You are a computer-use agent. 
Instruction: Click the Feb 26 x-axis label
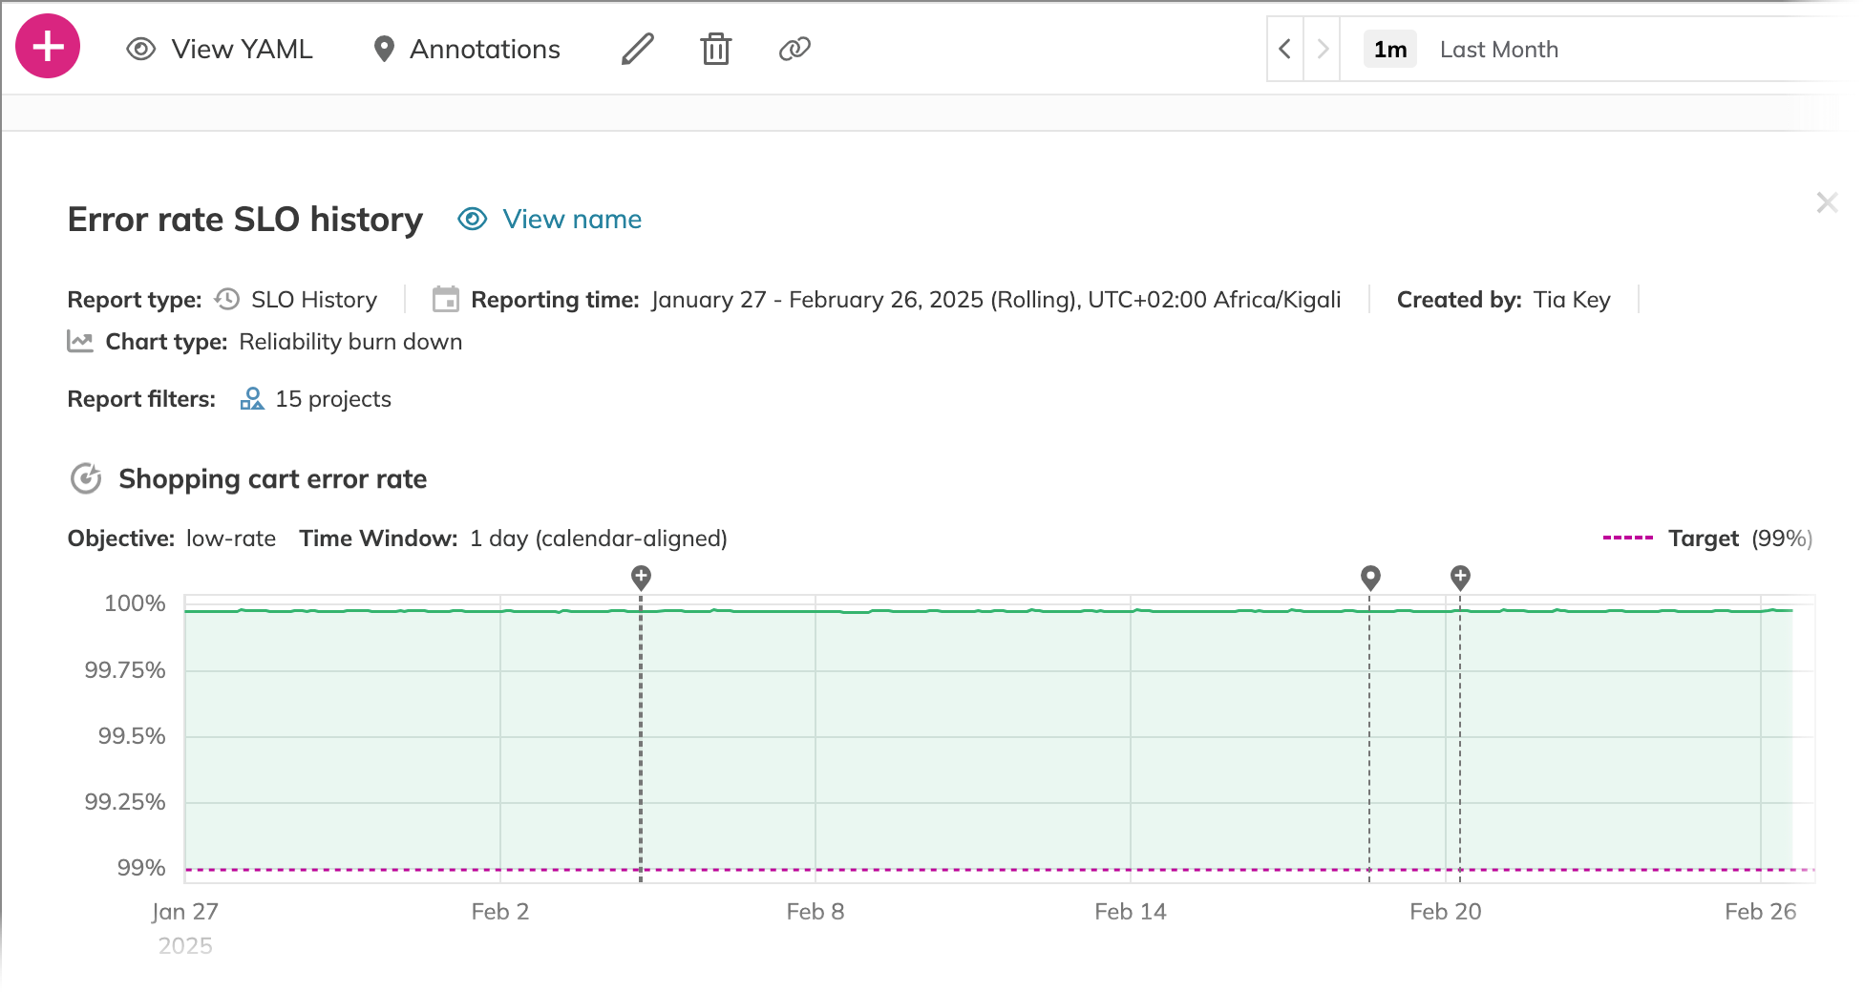pyautogui.click(x=1761, y=912)
